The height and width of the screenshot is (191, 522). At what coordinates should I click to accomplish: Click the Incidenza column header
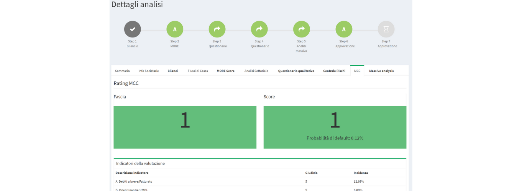coord(361,173)
